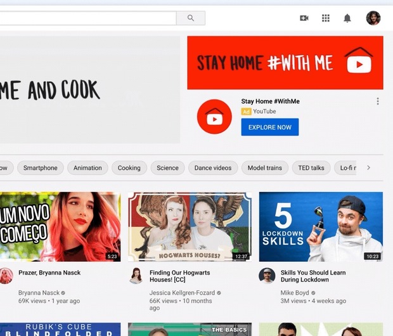
Task: Open the Stay Home ad three-dot menu
Action: 378,101
